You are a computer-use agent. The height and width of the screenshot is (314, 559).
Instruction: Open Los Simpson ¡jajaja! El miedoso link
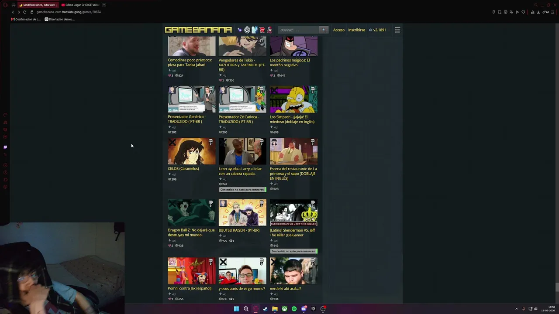292,119
